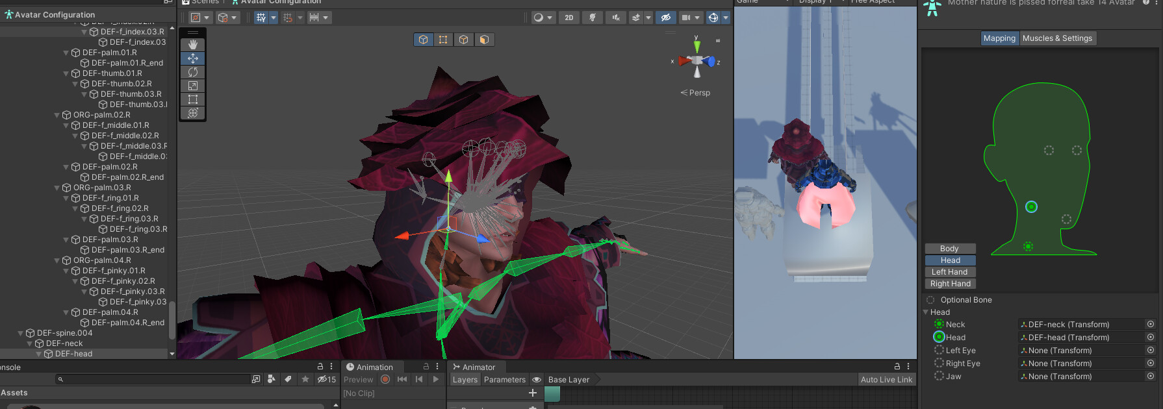Click the red X axis cone on gizmo
The height and width of the screenshot is (409, 1163).
click(684, 61)
